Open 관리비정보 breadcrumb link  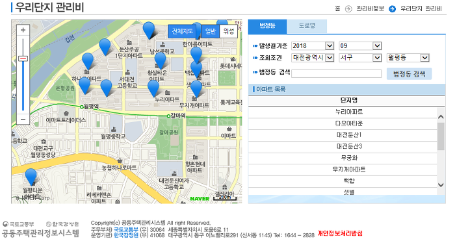pos(370,8)
